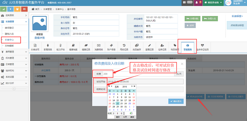Click the 查看详情 link under photo
Viewport: 247px width, 121px height.
point(39,38)
